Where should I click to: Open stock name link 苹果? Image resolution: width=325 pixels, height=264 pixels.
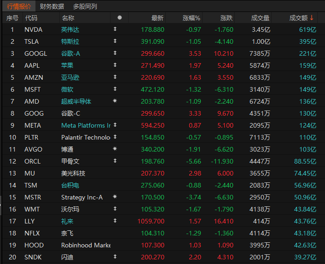coord(67,65)
